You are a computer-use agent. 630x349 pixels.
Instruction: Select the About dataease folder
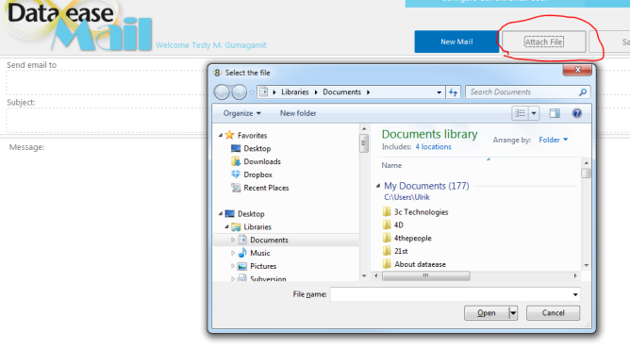click(x=420, y=264)
